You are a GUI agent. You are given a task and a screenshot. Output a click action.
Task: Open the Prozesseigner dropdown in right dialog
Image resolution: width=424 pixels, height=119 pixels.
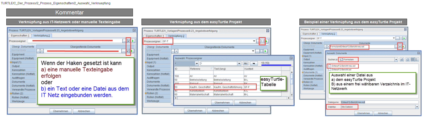click(x=394, y=38)
